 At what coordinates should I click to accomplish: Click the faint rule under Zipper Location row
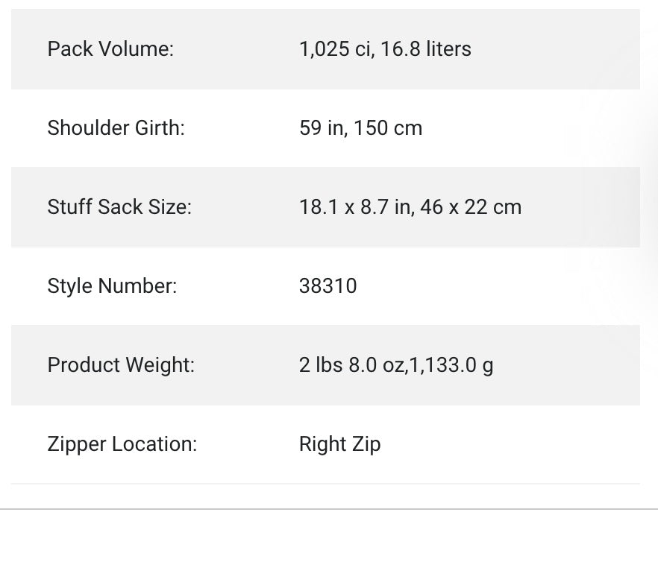pyautogui.click(x=325, y=484)
